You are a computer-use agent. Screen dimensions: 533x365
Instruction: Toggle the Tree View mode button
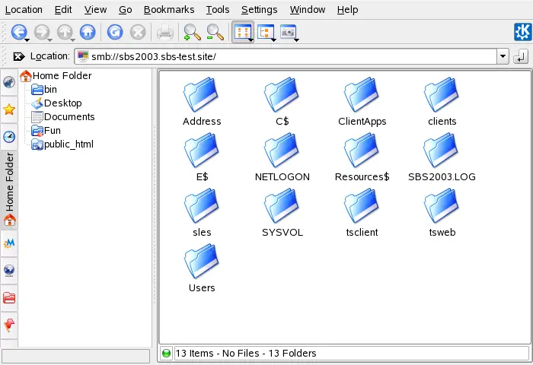[266, 32]
